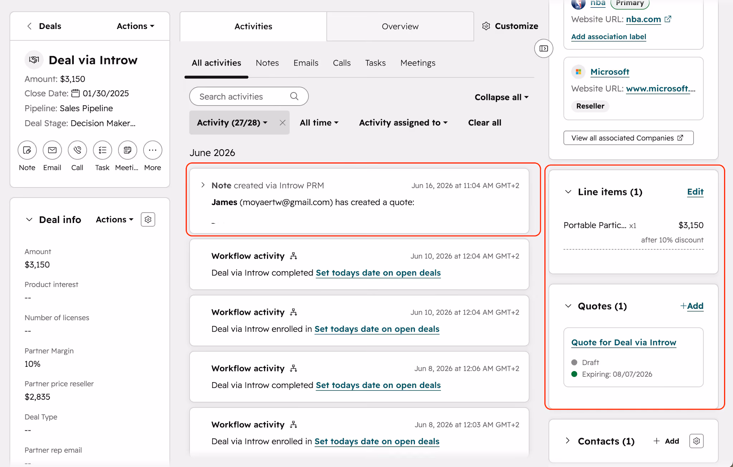Click View all associated Companies button

click(x=628, y=138)
